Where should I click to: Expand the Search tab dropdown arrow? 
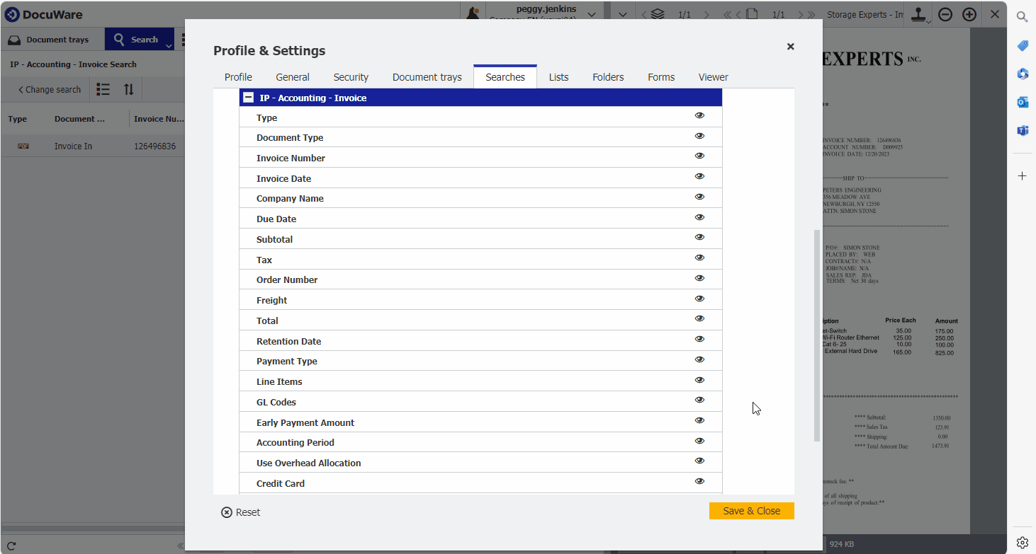click(x=169, y=45)
